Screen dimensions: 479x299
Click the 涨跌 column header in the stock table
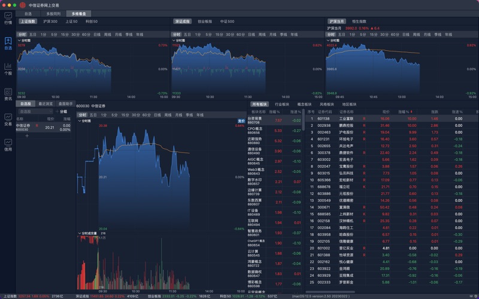click(435, 112)
